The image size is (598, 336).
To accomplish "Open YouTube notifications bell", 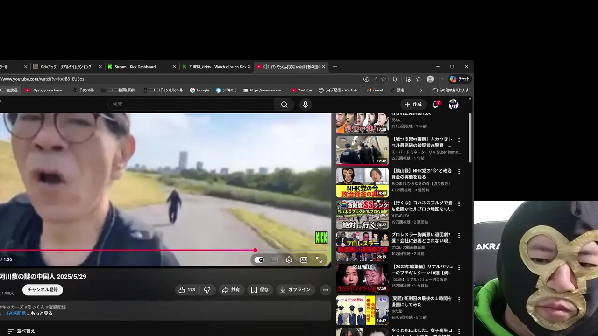I will point(435,105).
